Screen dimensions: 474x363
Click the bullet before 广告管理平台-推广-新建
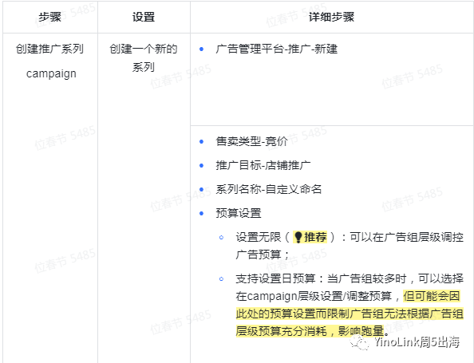pyautogui.click(x=202, y=49)
